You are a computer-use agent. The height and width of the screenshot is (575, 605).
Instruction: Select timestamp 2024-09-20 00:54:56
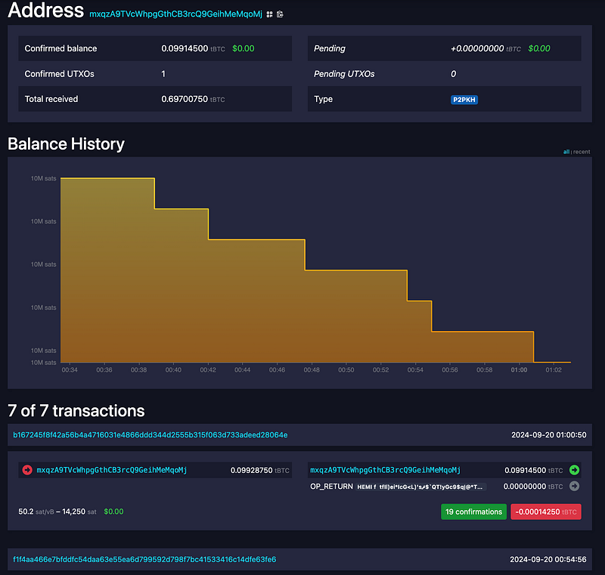tap(548, 559)
